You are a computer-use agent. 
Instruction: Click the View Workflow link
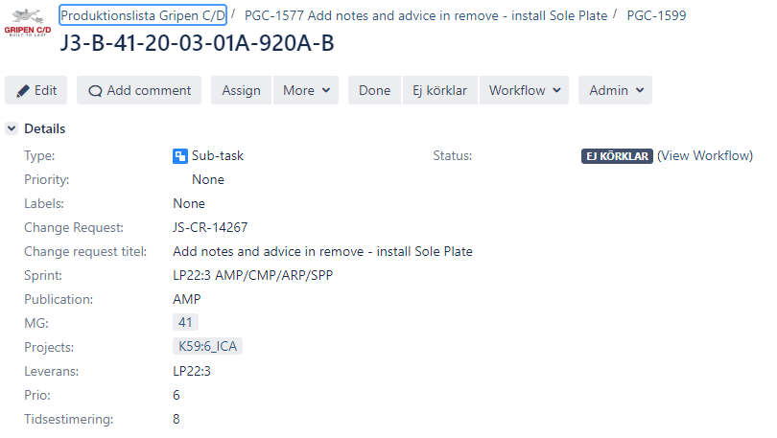[705, 156]
